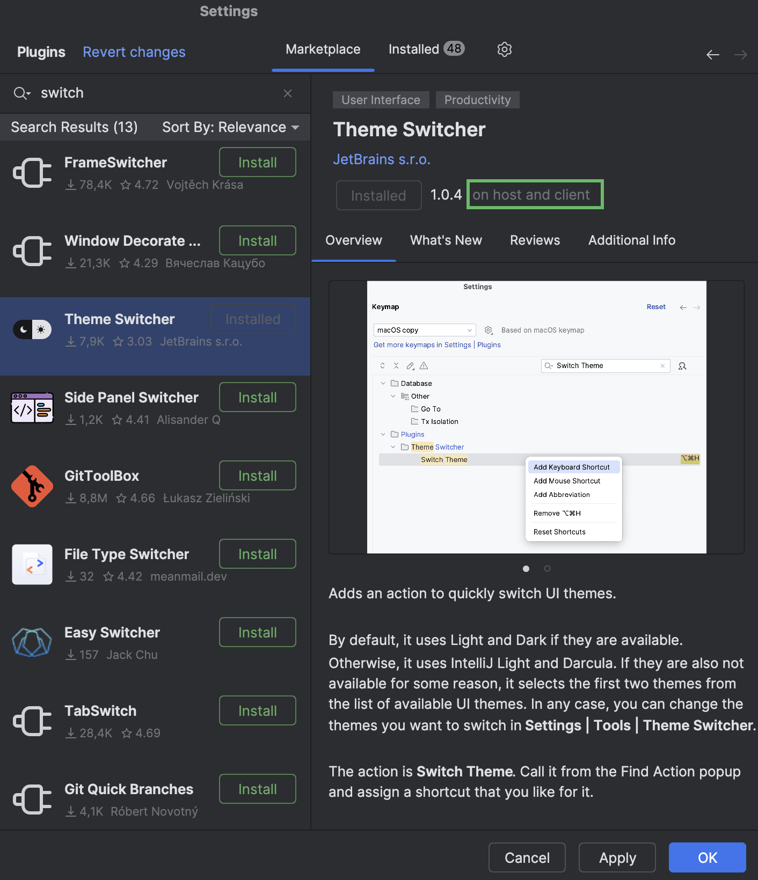The height and width of the screenshot is (880, 758).
Task: Open the What's New tab
Action: coord(446,240)
